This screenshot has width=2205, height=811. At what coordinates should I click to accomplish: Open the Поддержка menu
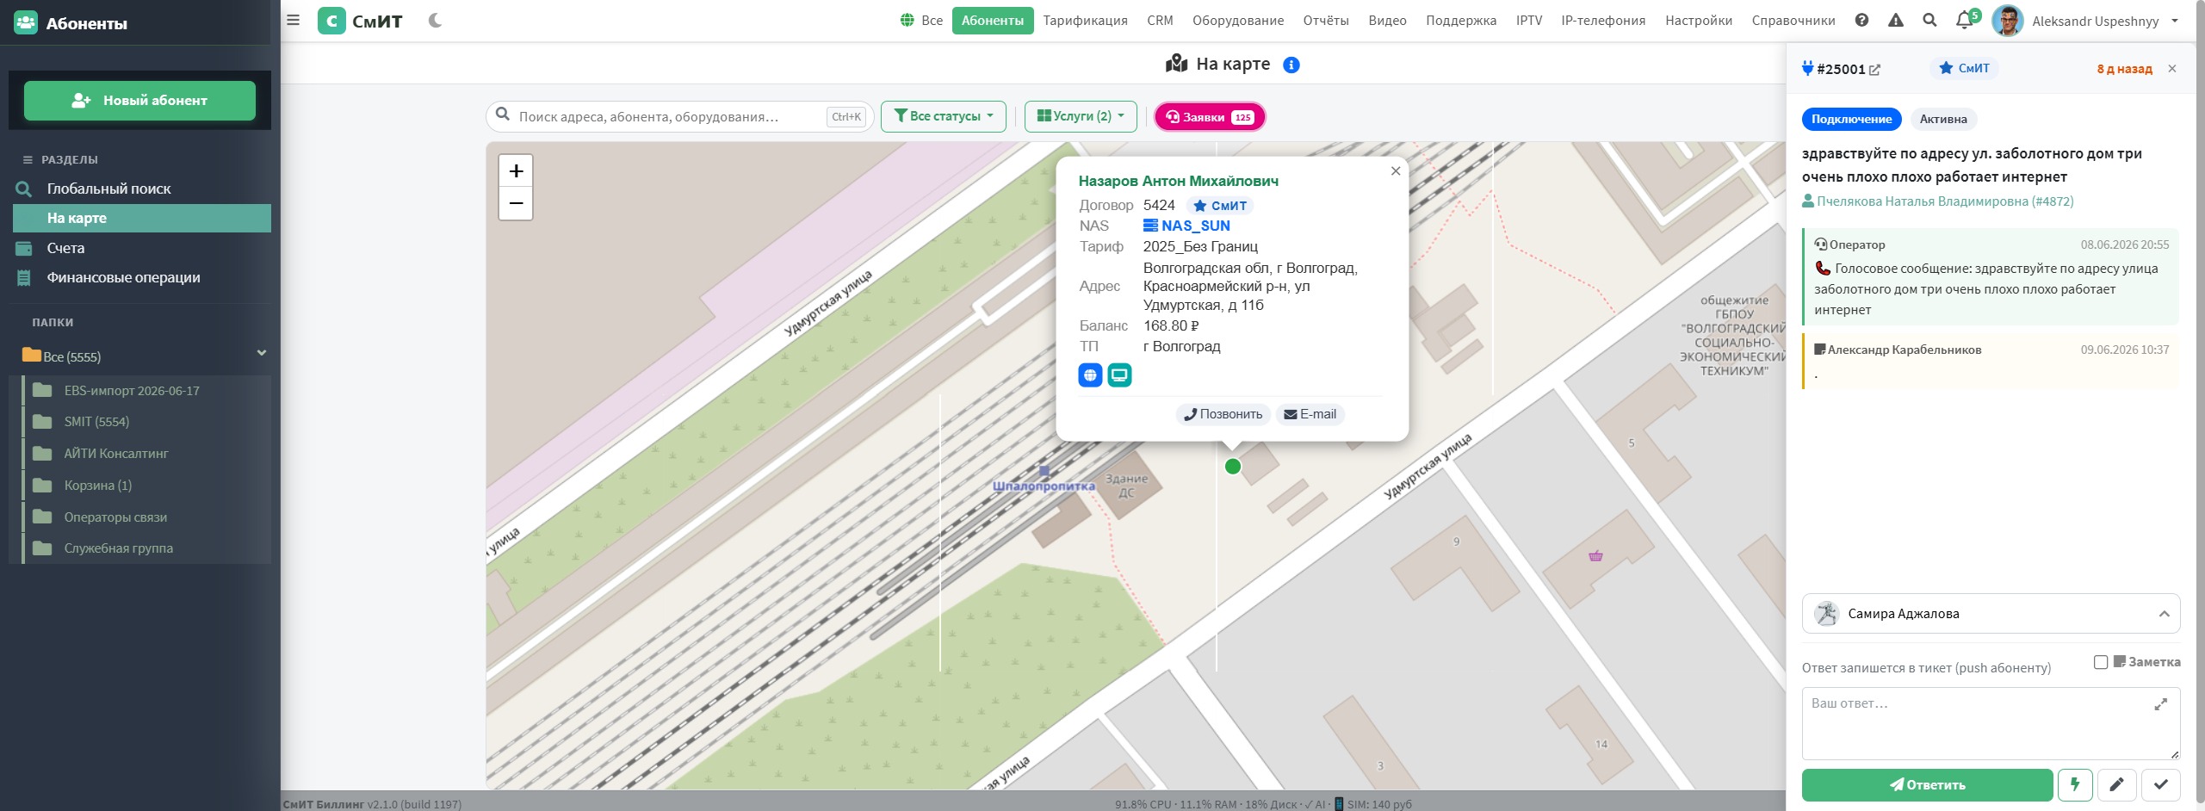point(1460,21)
